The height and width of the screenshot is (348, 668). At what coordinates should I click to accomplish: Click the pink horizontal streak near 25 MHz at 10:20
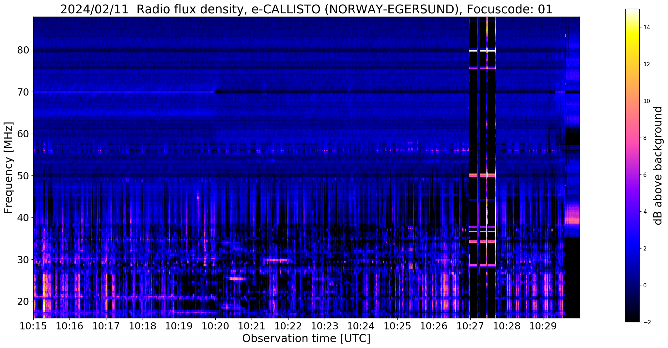pos(237,279)
